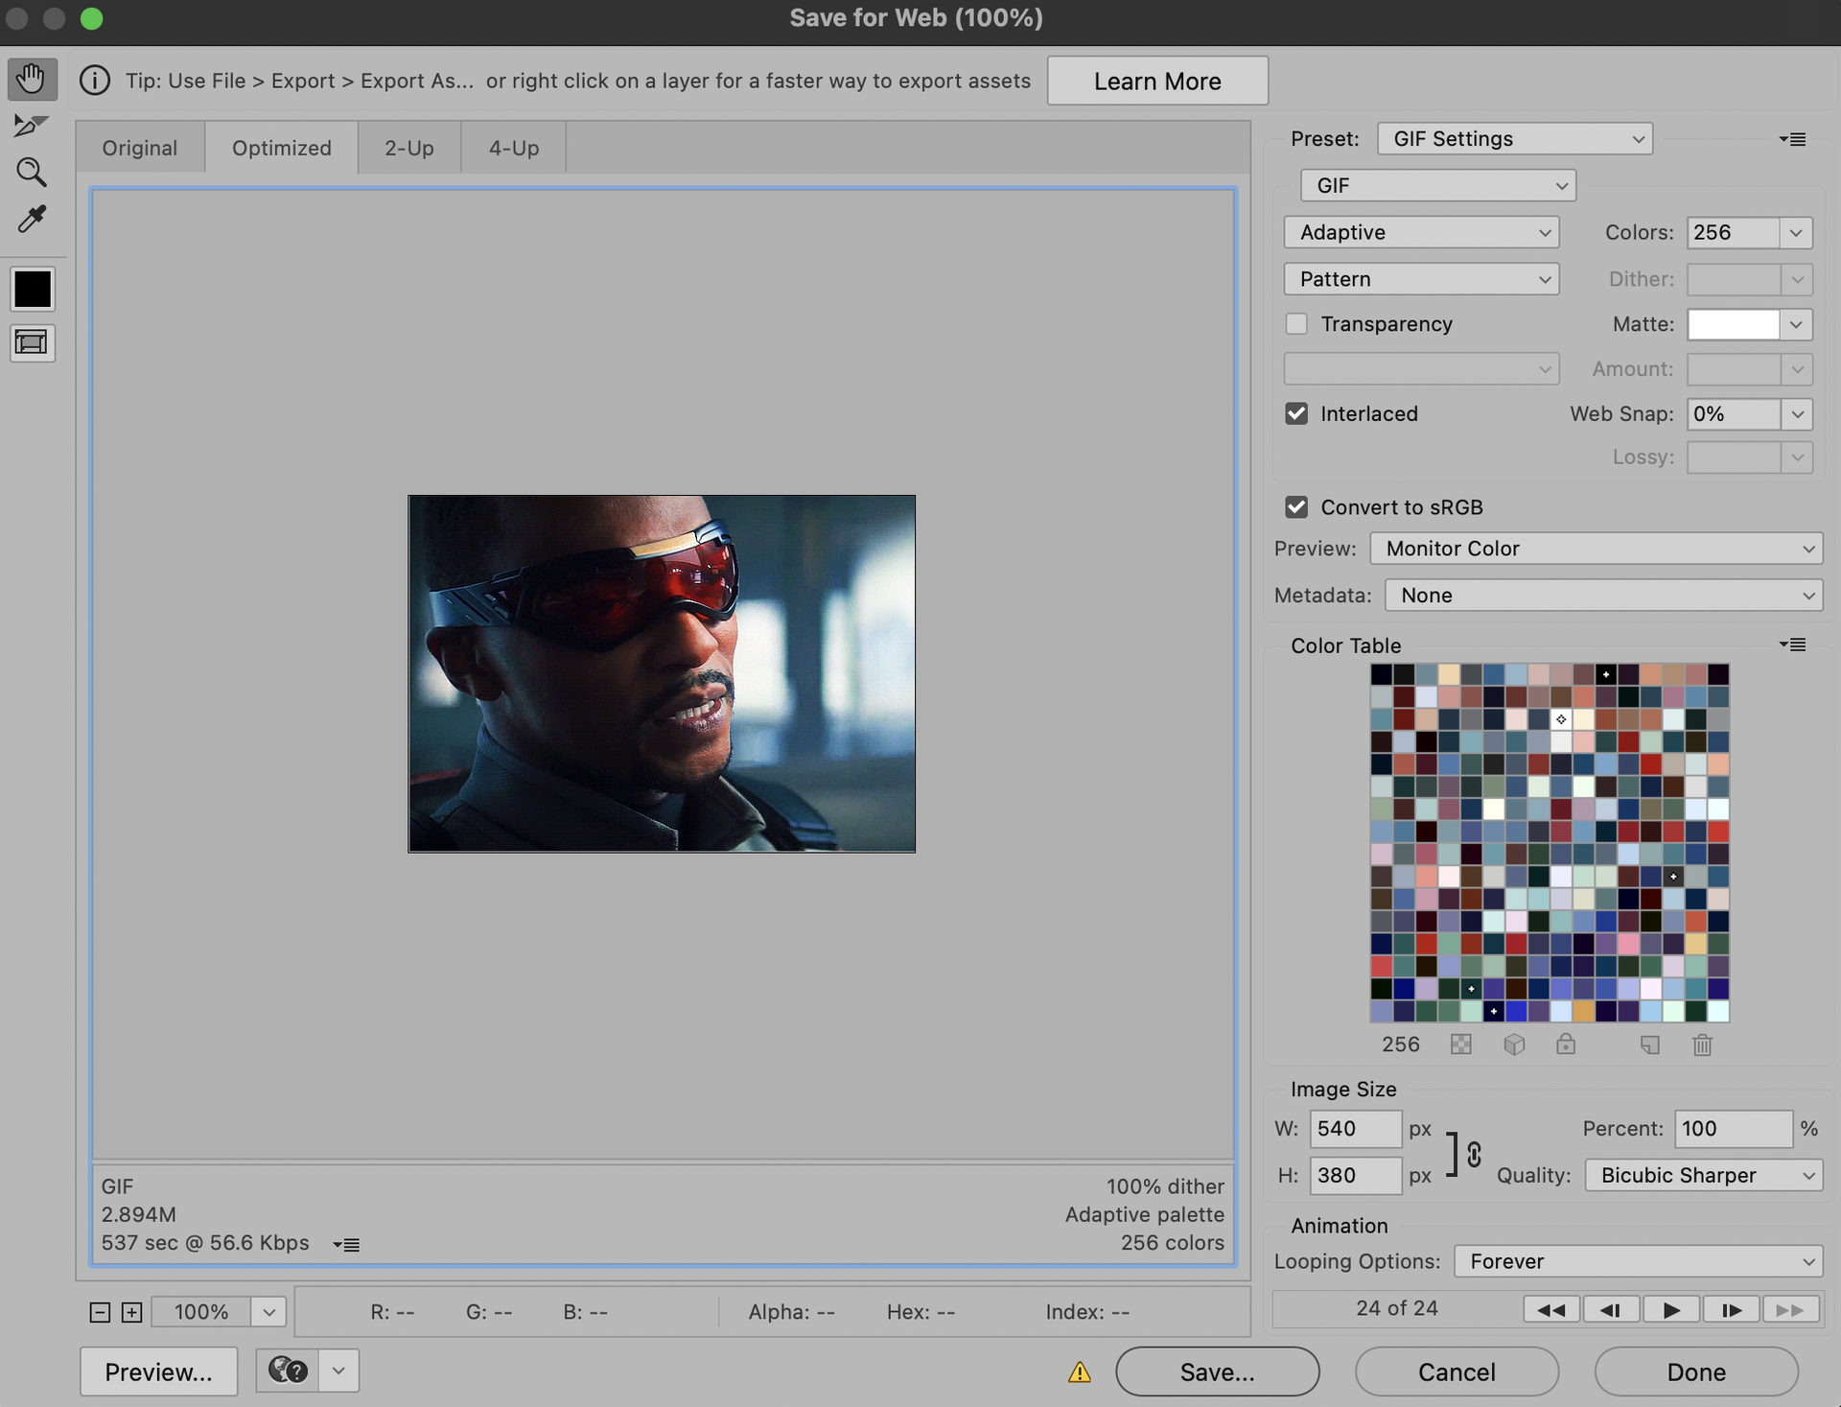Select the Slice Select tool

[x=31, y=126]
